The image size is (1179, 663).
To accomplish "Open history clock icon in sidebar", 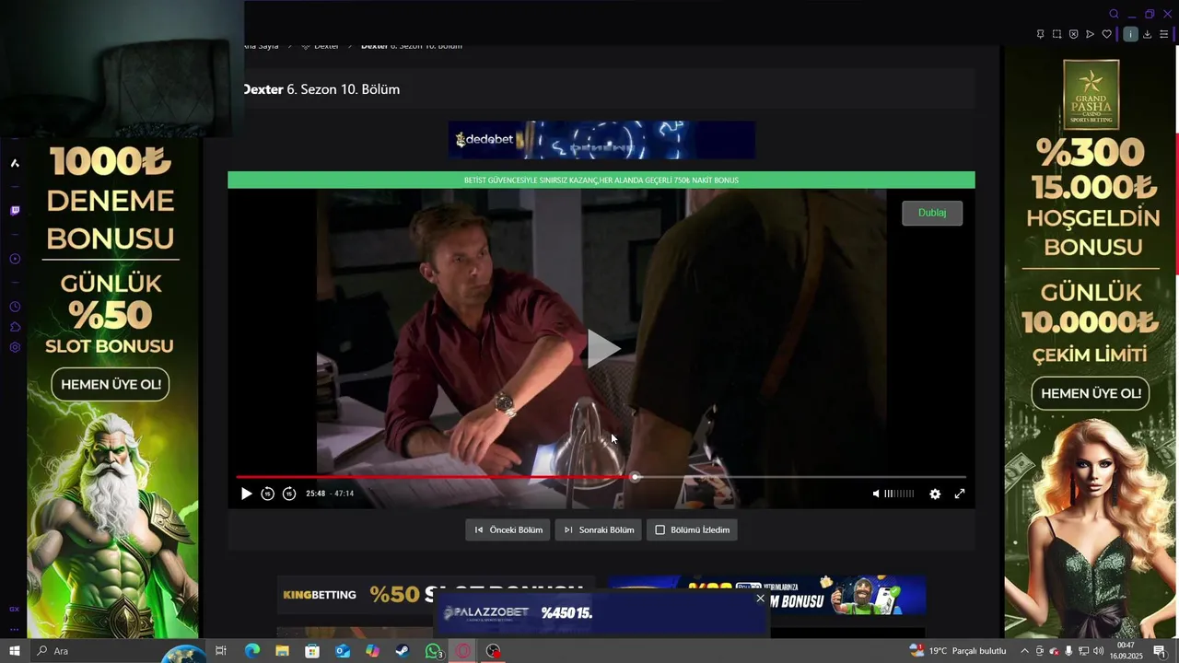I will tap(15, 307).
